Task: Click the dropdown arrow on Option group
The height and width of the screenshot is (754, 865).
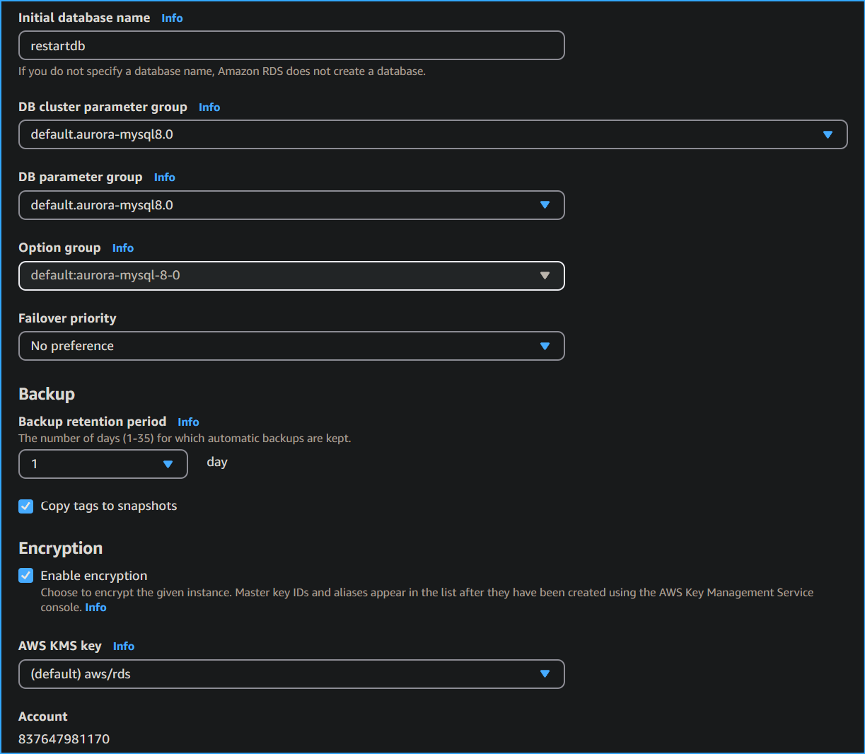Action: [x=545, y=275]
